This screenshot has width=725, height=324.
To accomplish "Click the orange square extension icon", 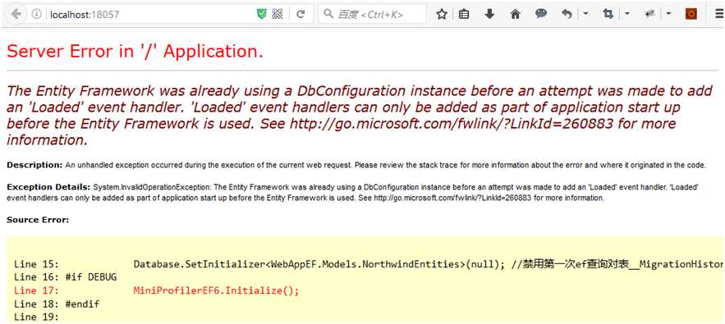I will click(x=691, y=14).
